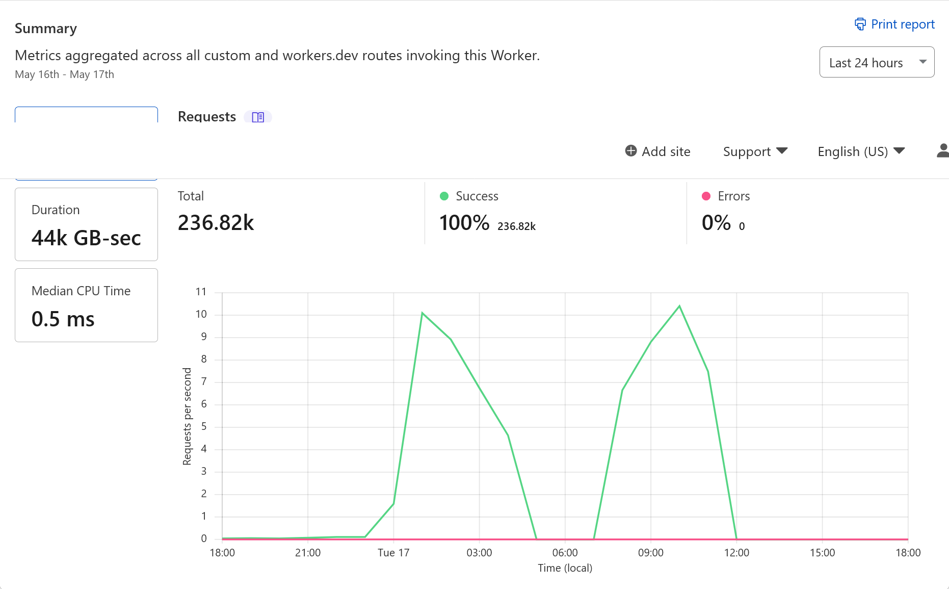The height and width of the screenshot is (589, 949).
Task: Click the Requests heading
Action: (x=207, y=117)
